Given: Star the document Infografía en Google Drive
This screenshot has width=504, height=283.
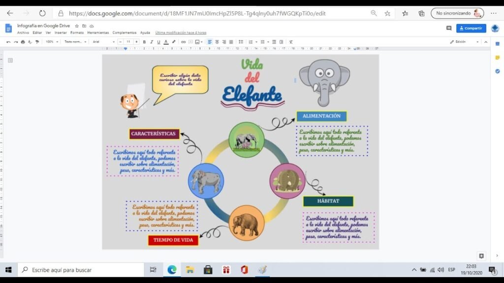Looking at the screenshot, I should coord(77,26).
